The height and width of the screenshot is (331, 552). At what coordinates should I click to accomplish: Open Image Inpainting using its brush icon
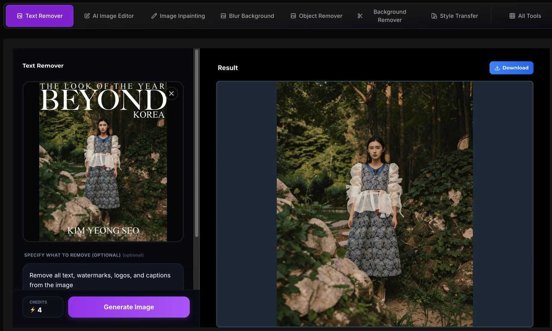(x=154, y=16)
